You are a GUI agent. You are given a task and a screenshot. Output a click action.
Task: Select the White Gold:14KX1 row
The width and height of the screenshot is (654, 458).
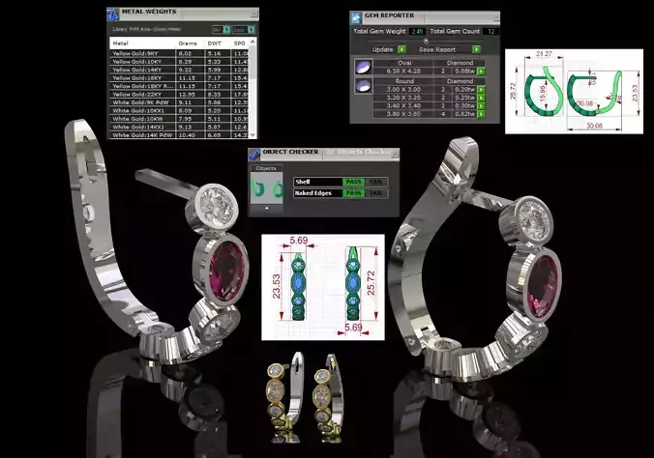pyautogui.click(x=179, y=128)
